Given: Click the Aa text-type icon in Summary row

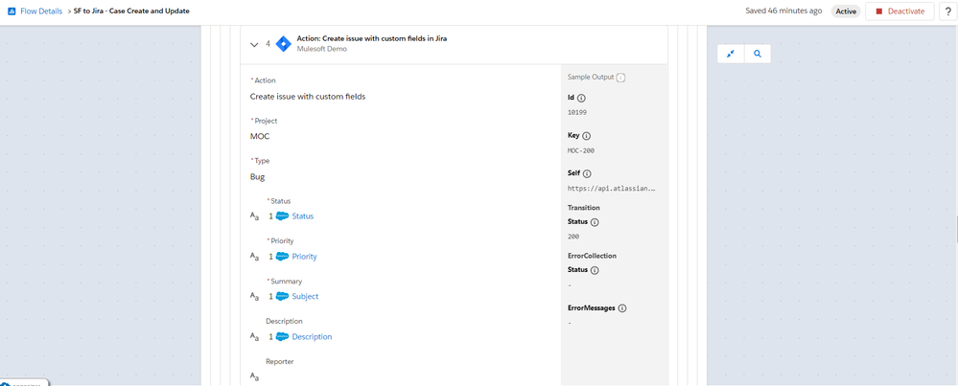Looking at the screenshot, I should (x=255, y=296).
